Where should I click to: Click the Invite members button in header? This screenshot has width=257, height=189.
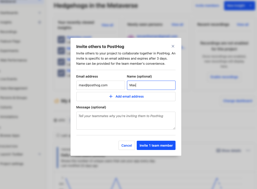pos(207,6)
